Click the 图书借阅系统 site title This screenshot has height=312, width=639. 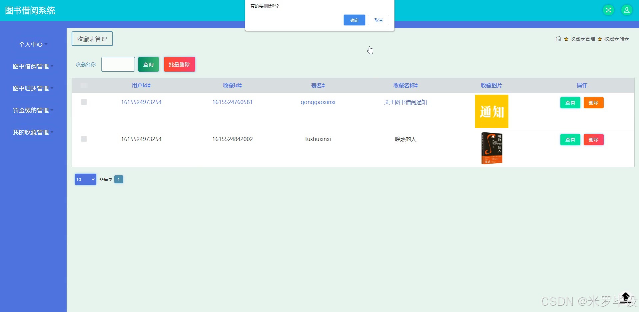coord(30,10)
